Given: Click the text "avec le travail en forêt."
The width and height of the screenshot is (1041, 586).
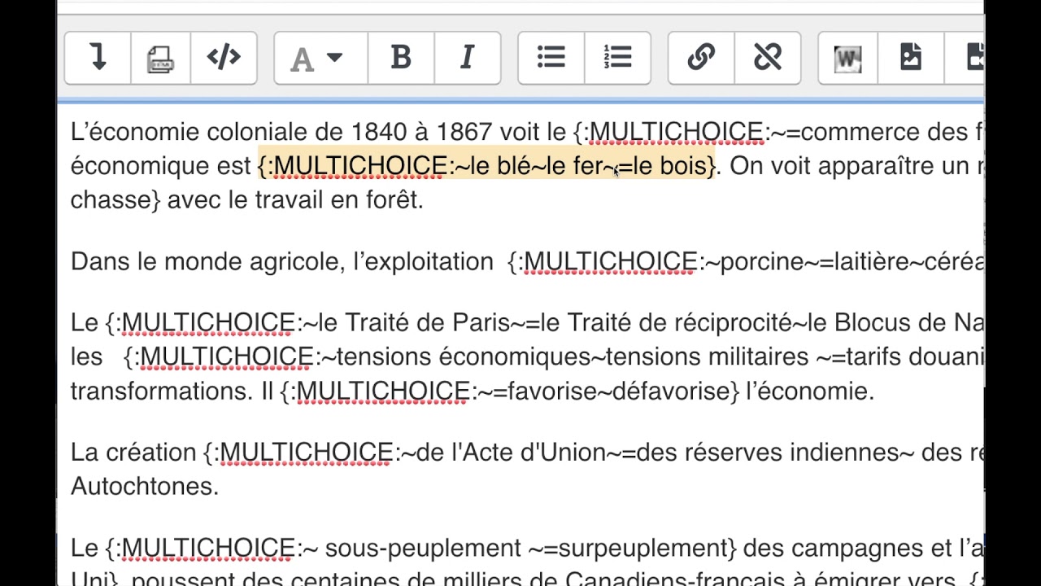Looking at the screenshot, I should click(x=295, y=200).
